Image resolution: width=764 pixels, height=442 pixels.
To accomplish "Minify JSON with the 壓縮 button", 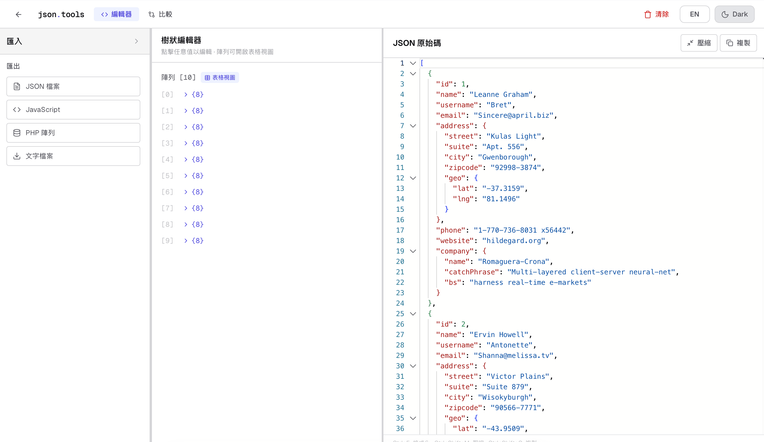I will [699, 43].
